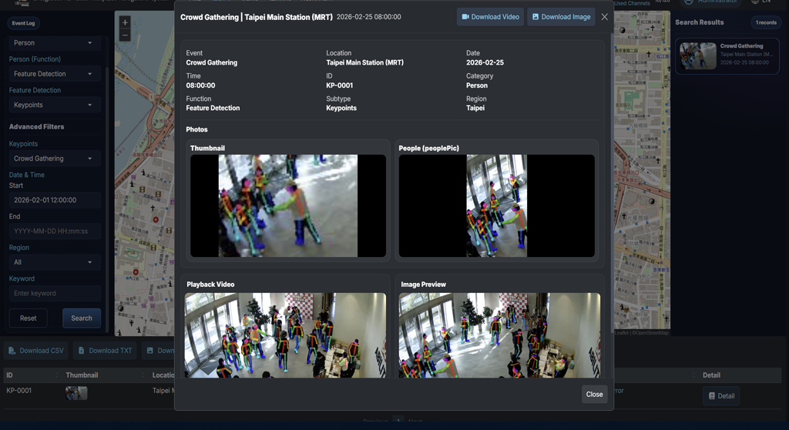This screenshot has width=789, height=430.
Task: Click the ID column header
Action: (9, 375)
